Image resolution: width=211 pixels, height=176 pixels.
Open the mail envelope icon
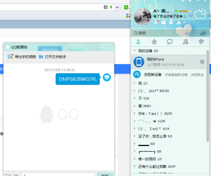click(163, 22)
